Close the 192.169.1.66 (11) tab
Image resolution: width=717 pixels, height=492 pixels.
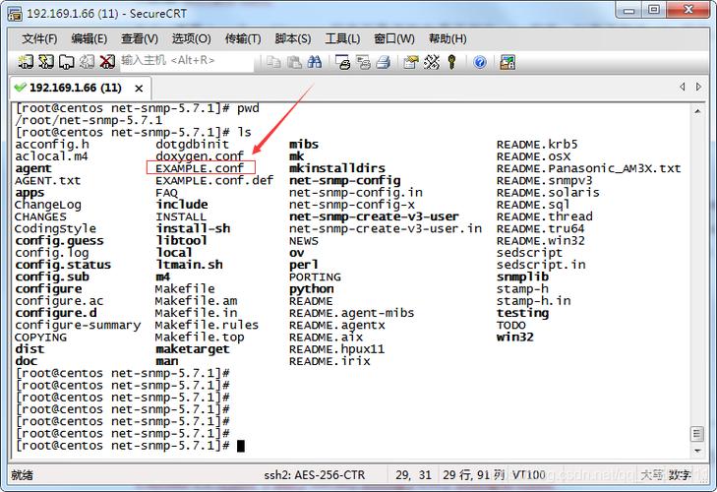139,88
